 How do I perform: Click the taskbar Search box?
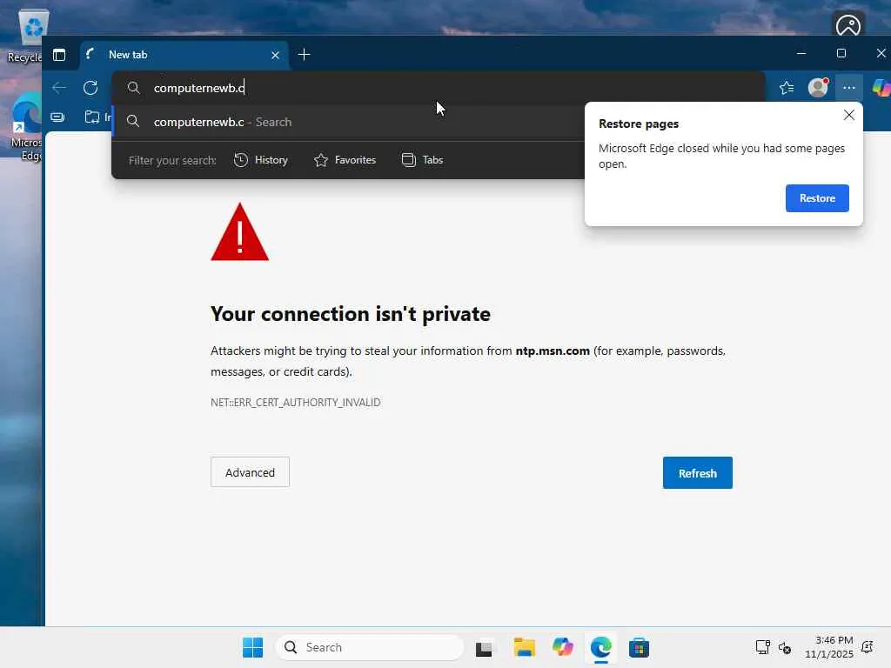[x=370, y=647]
